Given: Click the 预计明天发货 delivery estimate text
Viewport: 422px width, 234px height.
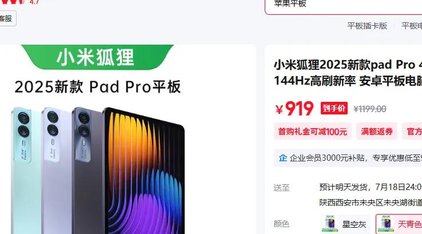Looking at the screenshot, I should [x=343, y=187].
